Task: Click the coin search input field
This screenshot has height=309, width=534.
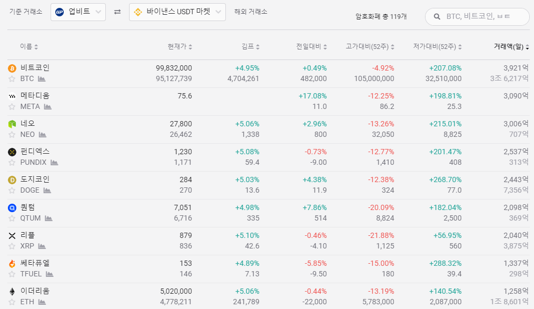Action: [x=482, y=17]
